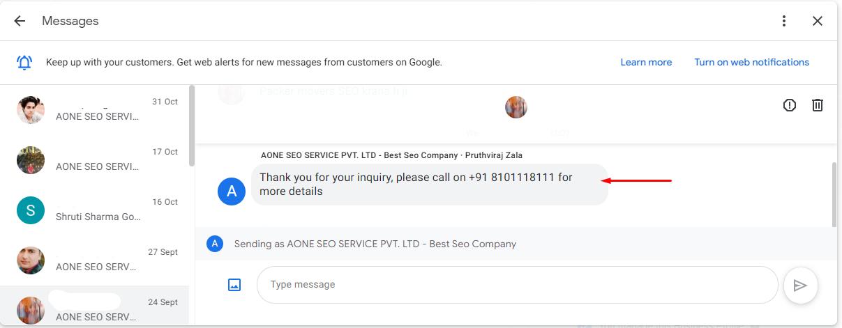Delete conversation with trash icon
Image resolution: width=842 pixels, height=328 pixels.
click(x=818, y=105)
